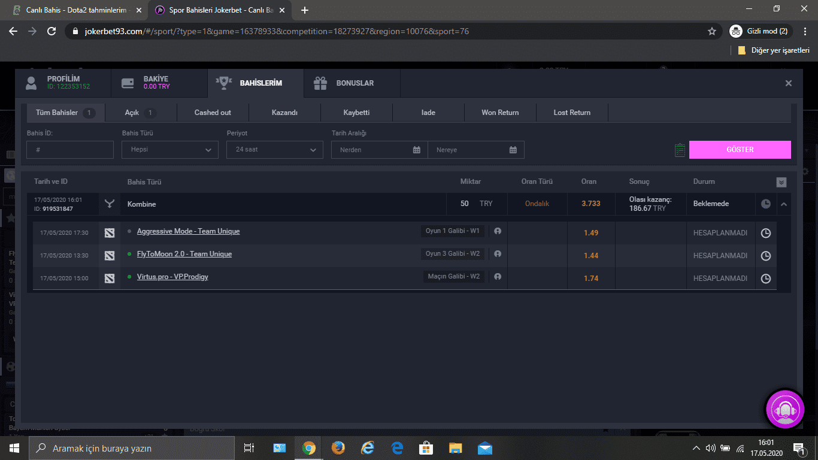Close the bets panel with the X icon
Screen dimensions: 818x460
(789, 83)
